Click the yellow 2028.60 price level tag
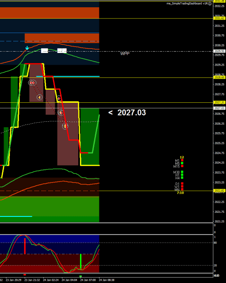226x283 pixels. [x=219, y=77]
